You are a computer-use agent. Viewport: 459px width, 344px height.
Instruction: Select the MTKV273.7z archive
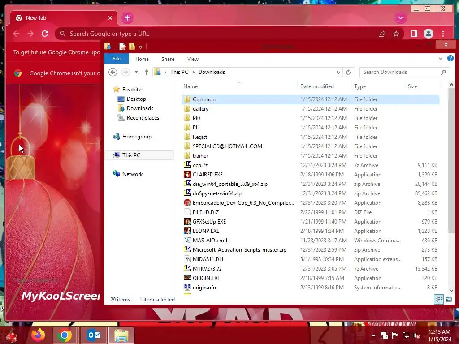tap(311, 269)
